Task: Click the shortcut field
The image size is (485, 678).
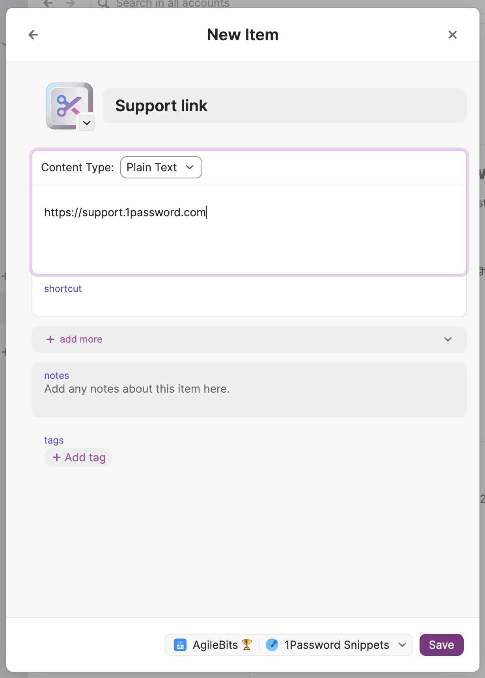Action: tap(249, 296)
